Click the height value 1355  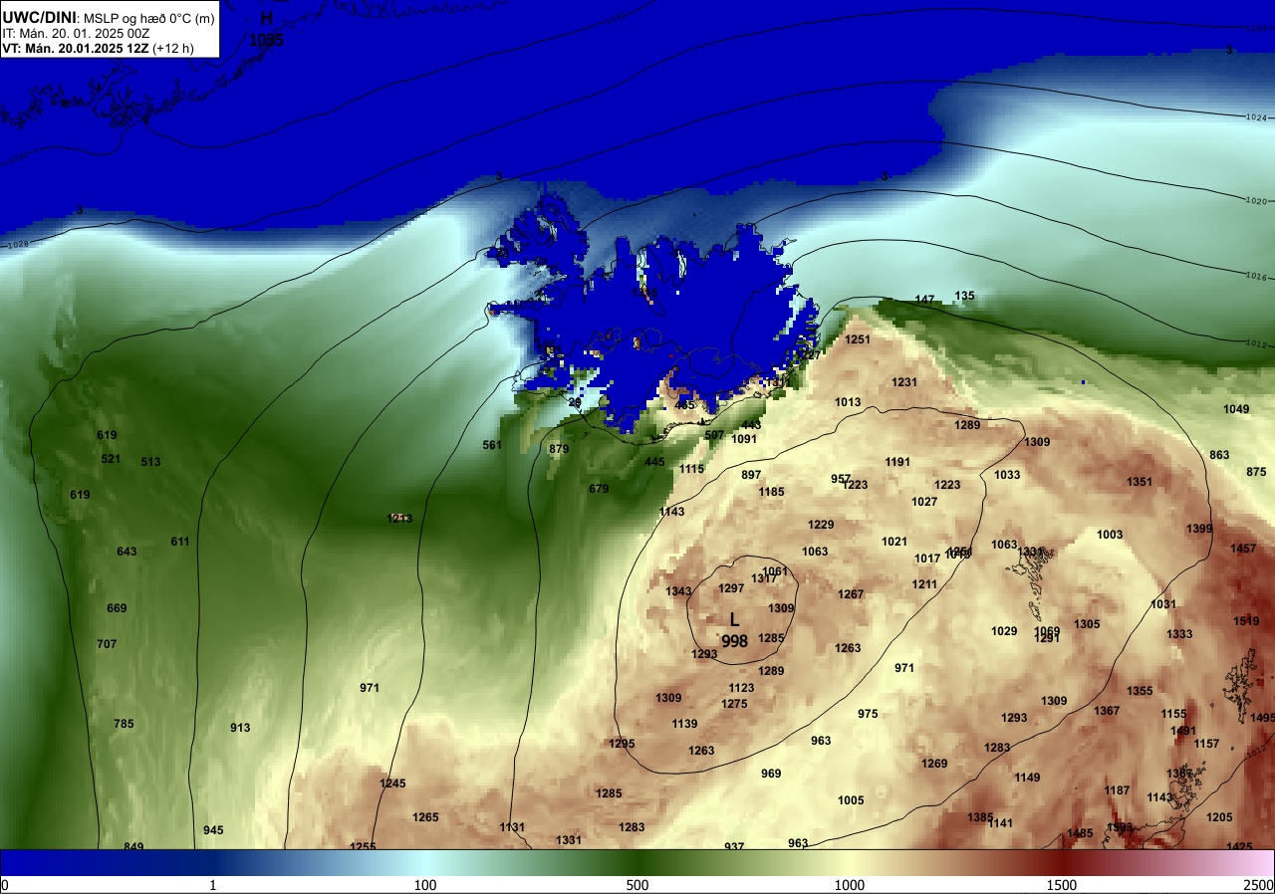coord(1140,691)
